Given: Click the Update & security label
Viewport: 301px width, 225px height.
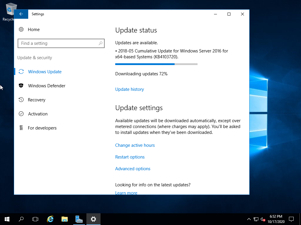Looking at the screenshot, I should (x=35, y=58).
